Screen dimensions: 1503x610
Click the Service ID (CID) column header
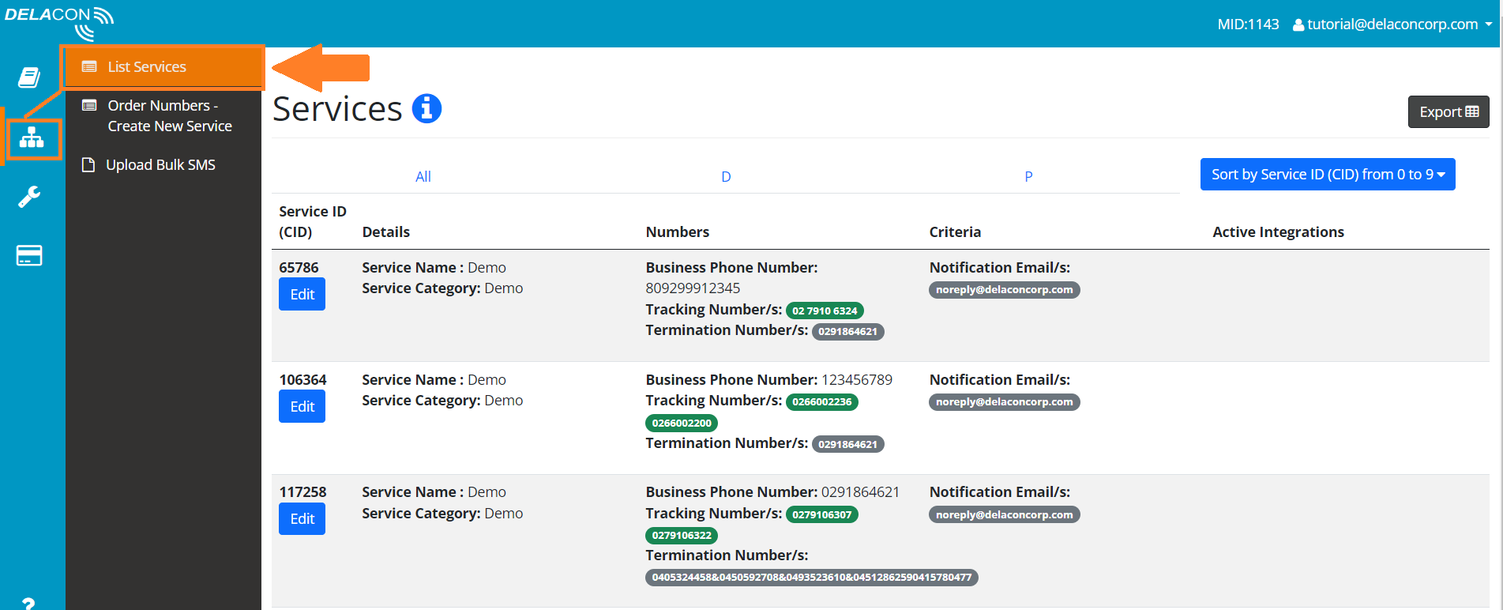pyautogui.click(x=313, y=221)
